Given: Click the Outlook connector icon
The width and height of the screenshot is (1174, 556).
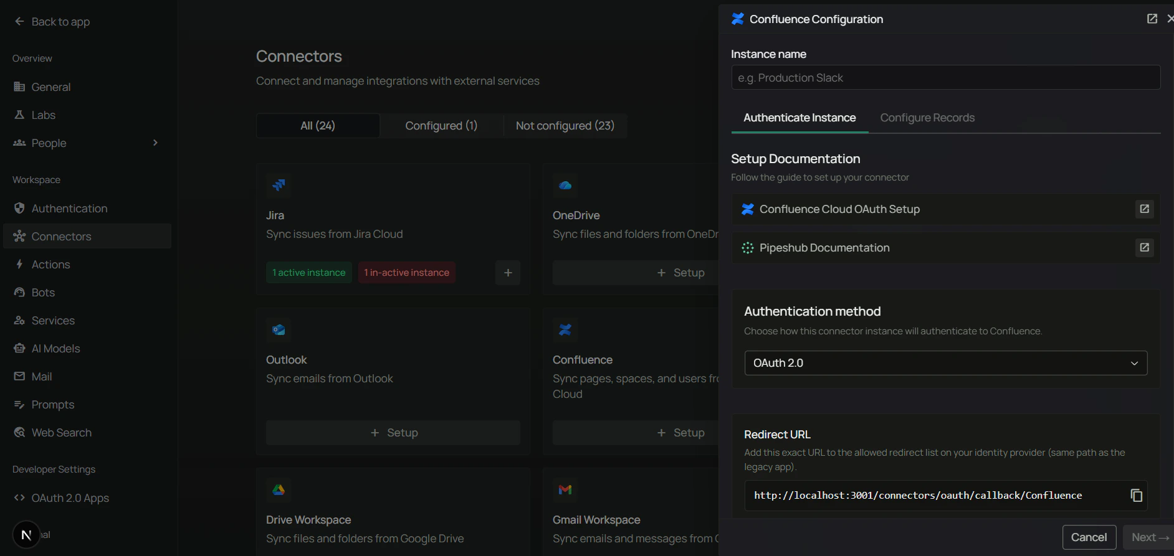Looking at the screenshot, I should point(279,329).
